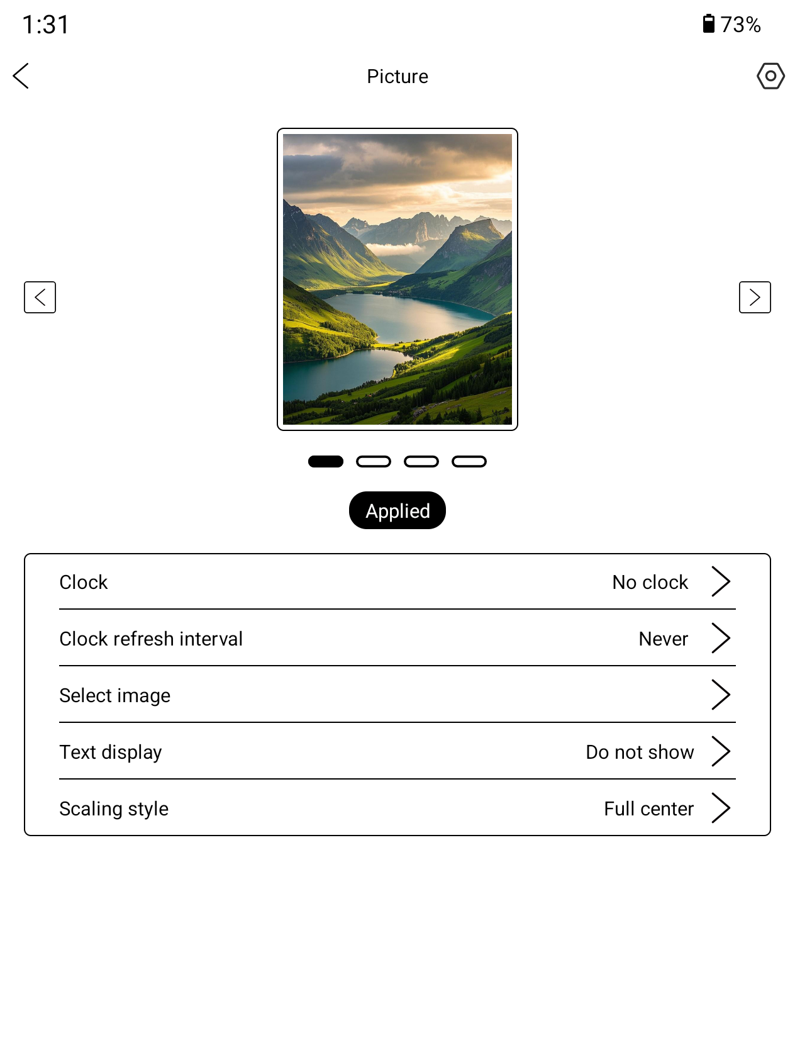The height and width of the screenshot is (1057, 795).
Task: Show previous picture with left arrow box
Action: point(40,297)
